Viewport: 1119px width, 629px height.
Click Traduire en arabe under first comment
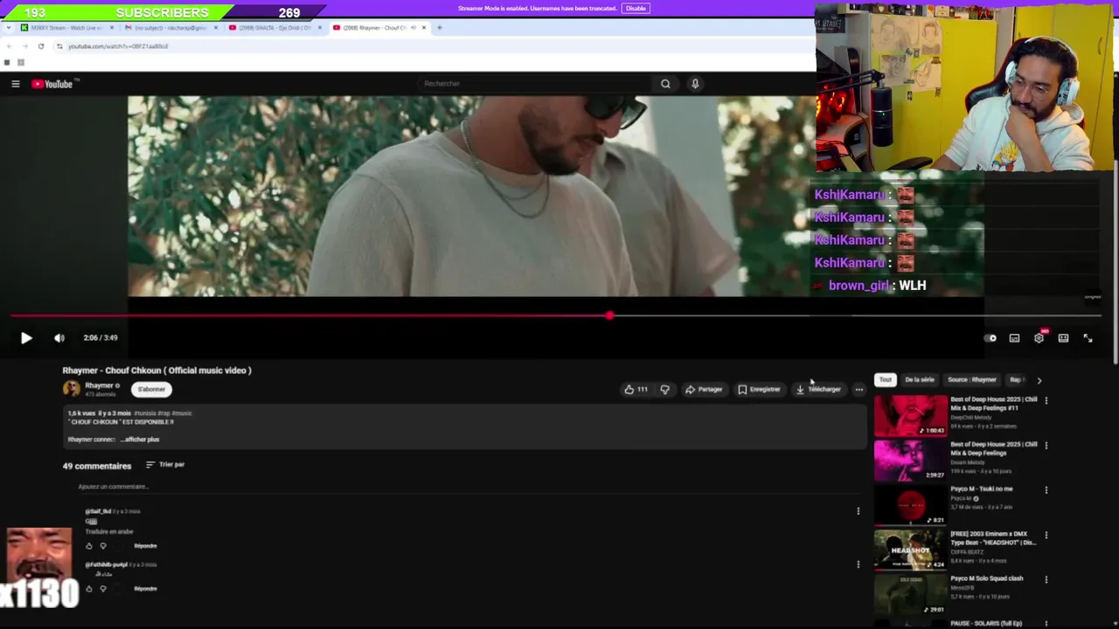coord(109,531)
